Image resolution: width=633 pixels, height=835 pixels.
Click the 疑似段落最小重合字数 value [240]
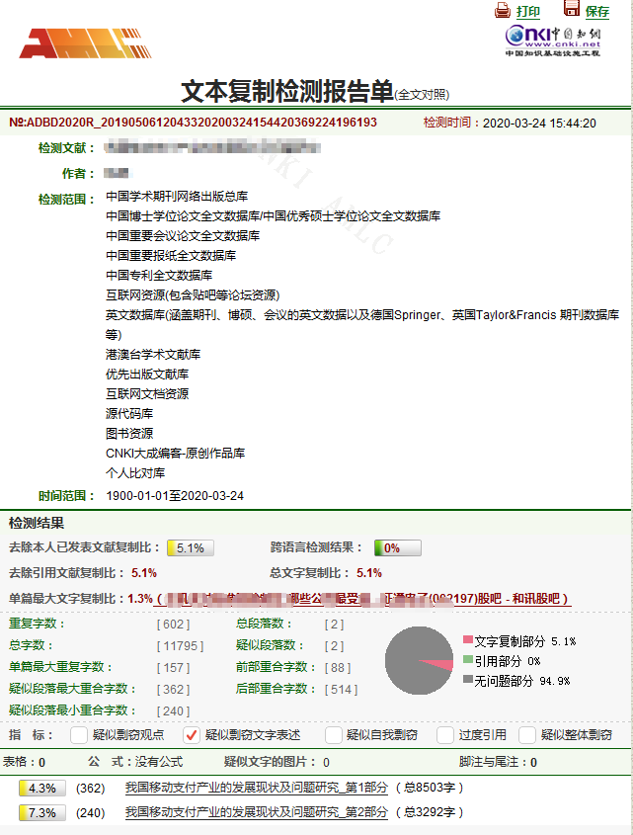coord(173,711)
